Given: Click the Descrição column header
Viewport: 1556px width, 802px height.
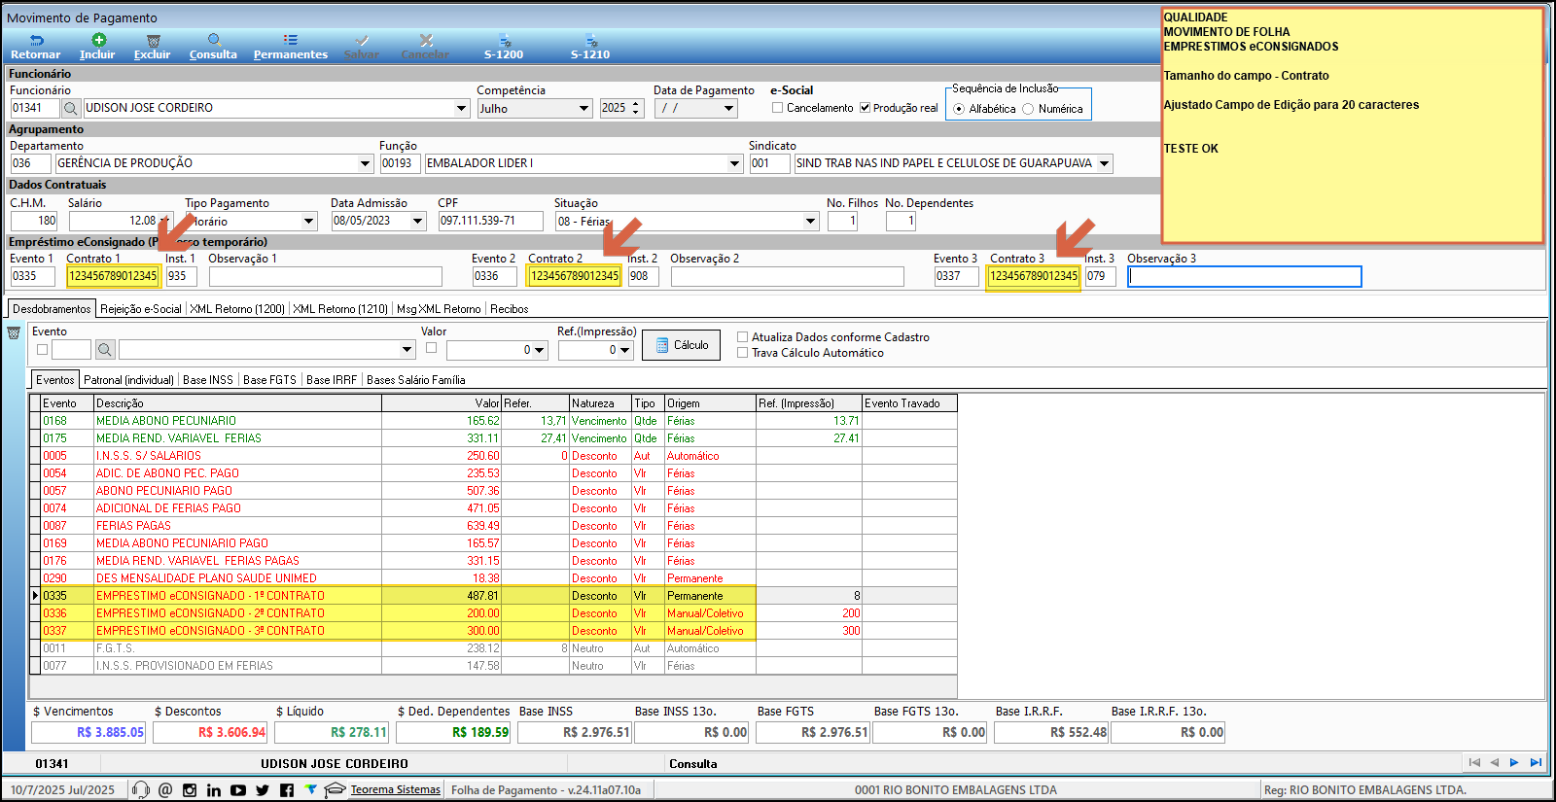Looking at the screenshot, I should [237, 403].
